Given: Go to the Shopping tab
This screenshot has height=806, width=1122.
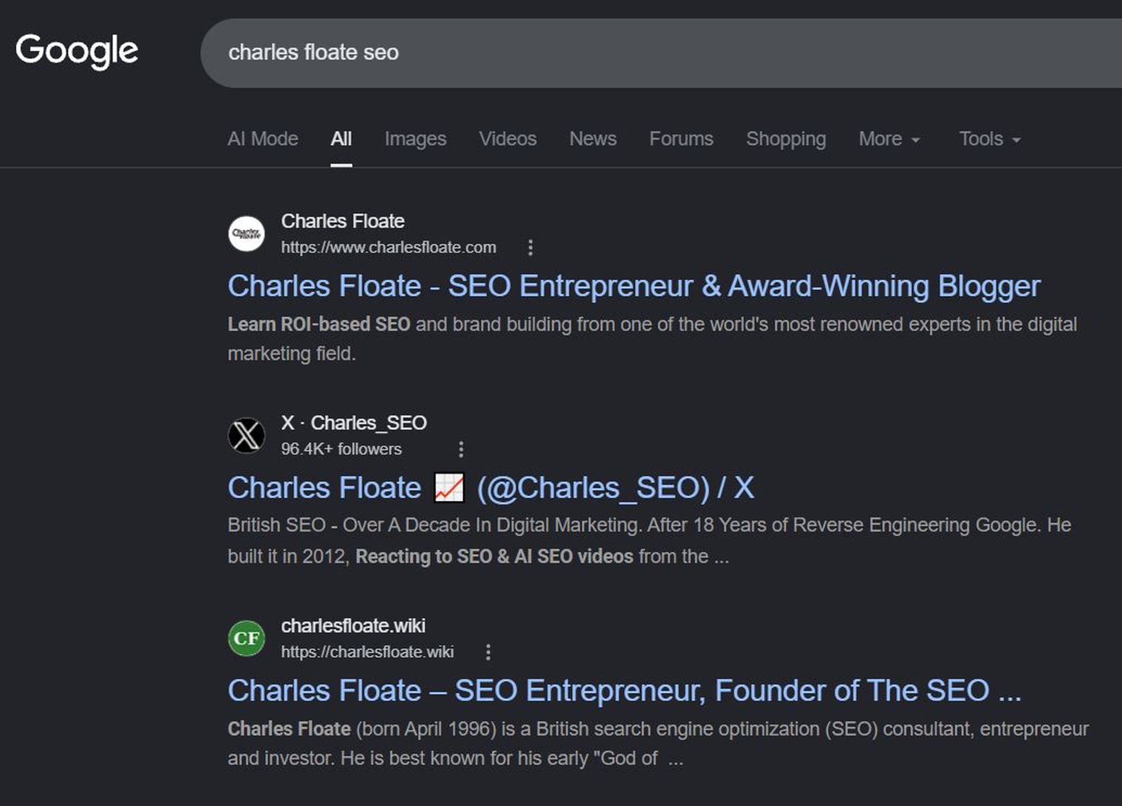Looking at the screenshot, I should click(786, 139).
